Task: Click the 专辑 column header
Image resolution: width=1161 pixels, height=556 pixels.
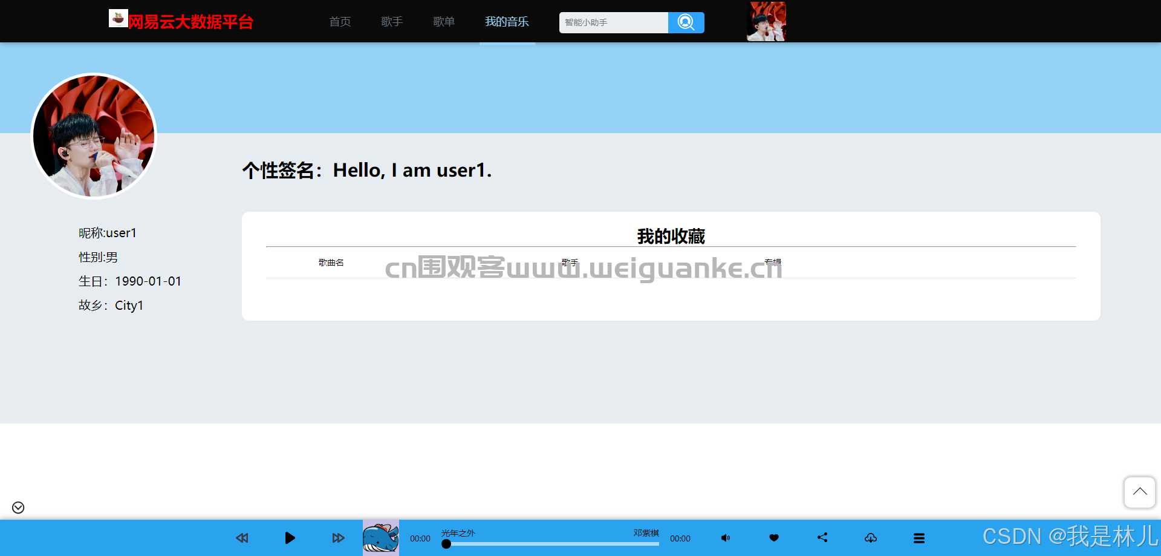Action: pyautogui.click(x=773, y=263)
